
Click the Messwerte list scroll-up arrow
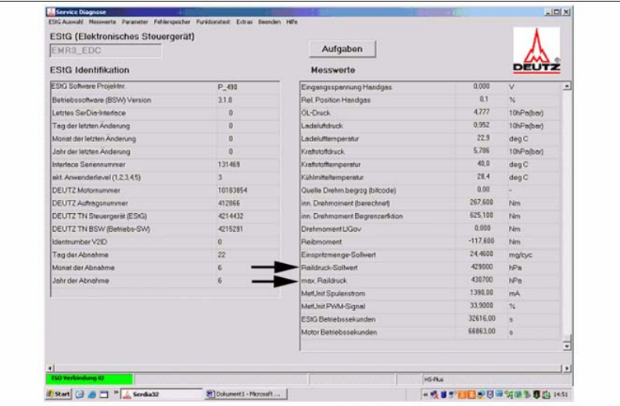[x=567, y=86]
